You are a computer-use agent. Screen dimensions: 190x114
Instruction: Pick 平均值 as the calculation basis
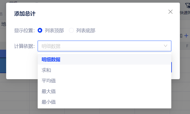pos(49,81)
